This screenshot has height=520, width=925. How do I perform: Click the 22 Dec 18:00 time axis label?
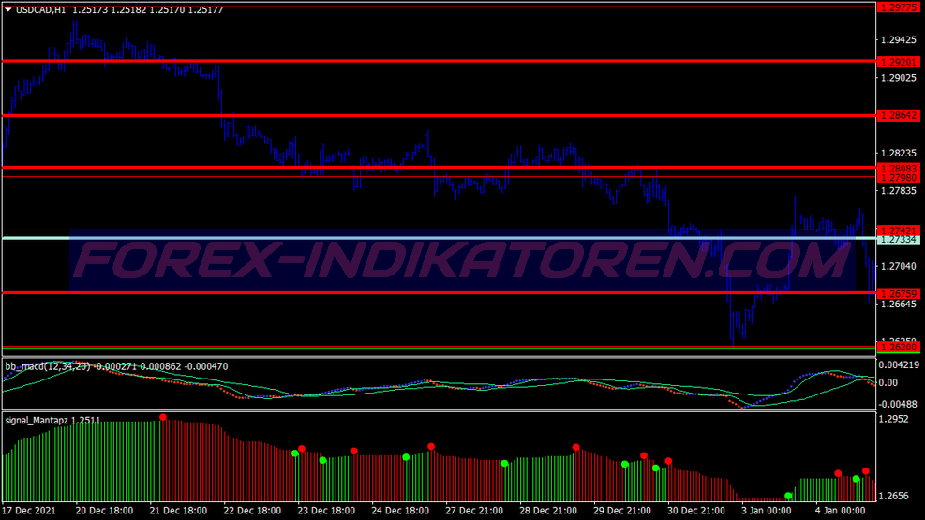[252, 511]
